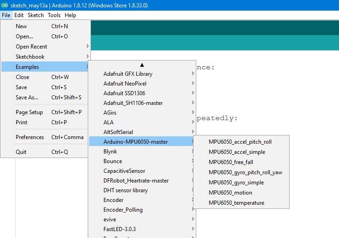This screenshot has width=339, height=238.
Task: Open MPU6050_accel_simple example
Action: point(241,152)
